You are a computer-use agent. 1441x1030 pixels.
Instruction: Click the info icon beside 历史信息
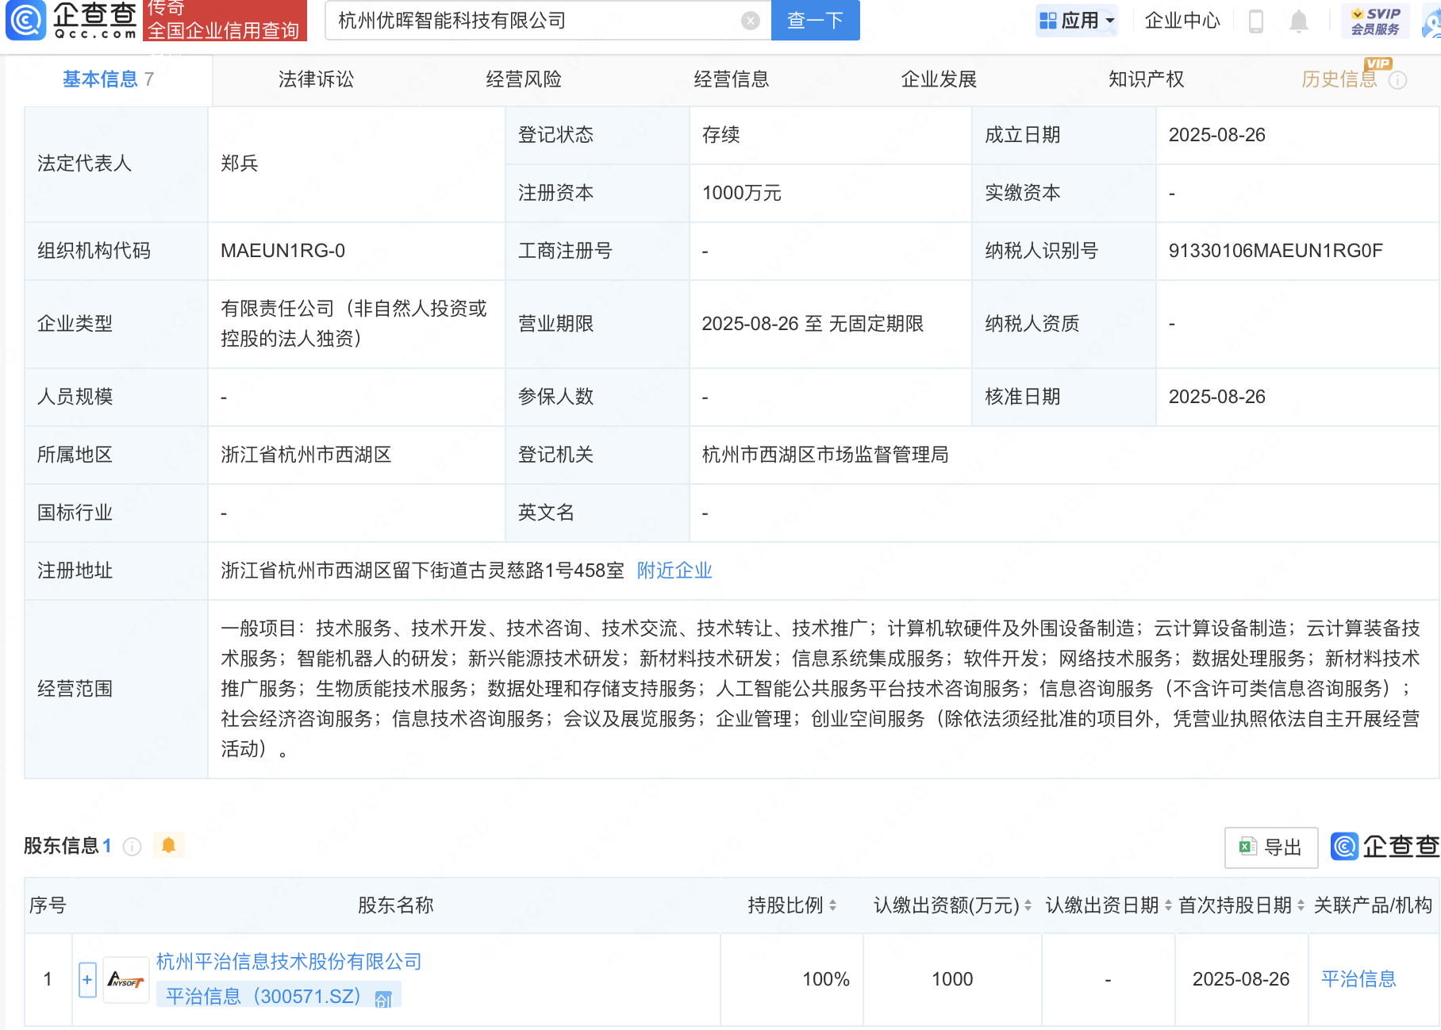pos(1398,80)
